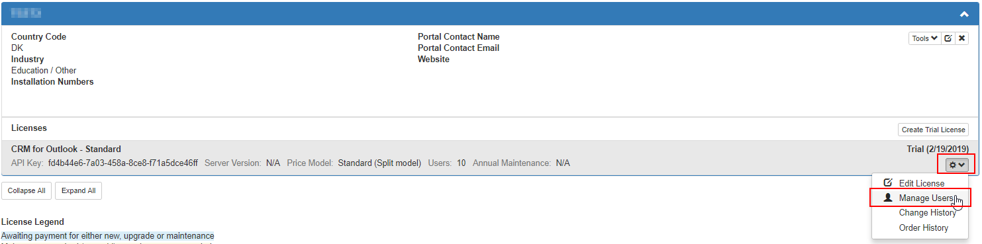
Task: Click the API Key value text
Action: click(123, 163)
